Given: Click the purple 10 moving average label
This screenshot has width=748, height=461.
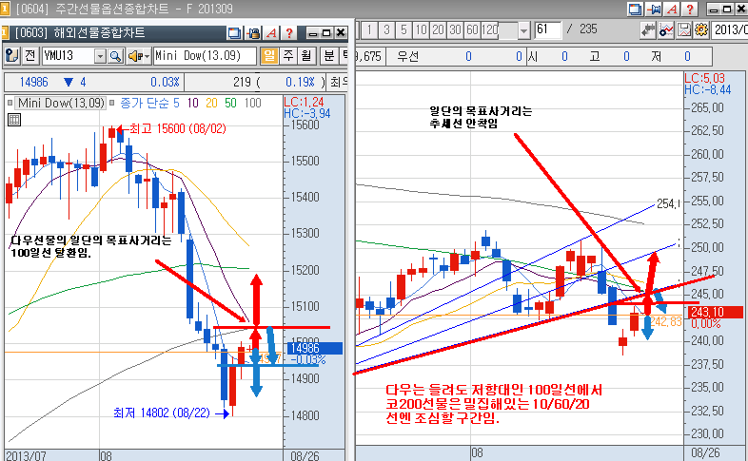Looking at the screenshot, I should point(192,103).
